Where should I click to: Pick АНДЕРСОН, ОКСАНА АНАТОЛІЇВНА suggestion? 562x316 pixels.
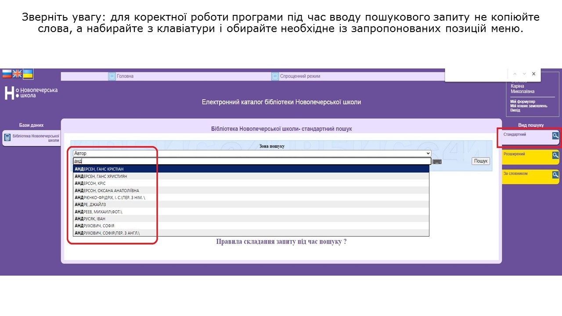click(x=107, y=190)
